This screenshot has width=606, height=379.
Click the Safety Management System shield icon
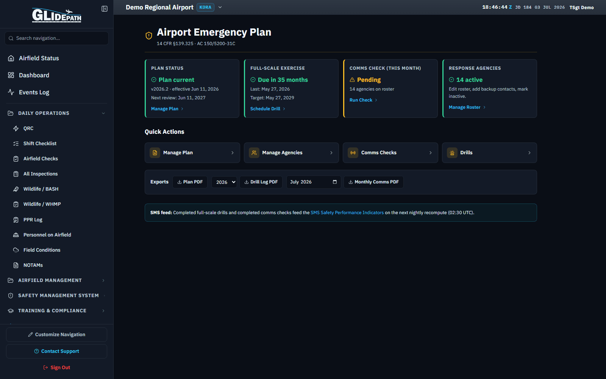pos(11,296)
